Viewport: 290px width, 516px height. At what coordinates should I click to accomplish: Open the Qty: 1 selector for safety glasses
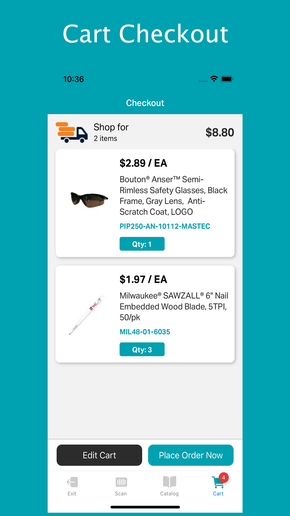(x=142, y=244)
